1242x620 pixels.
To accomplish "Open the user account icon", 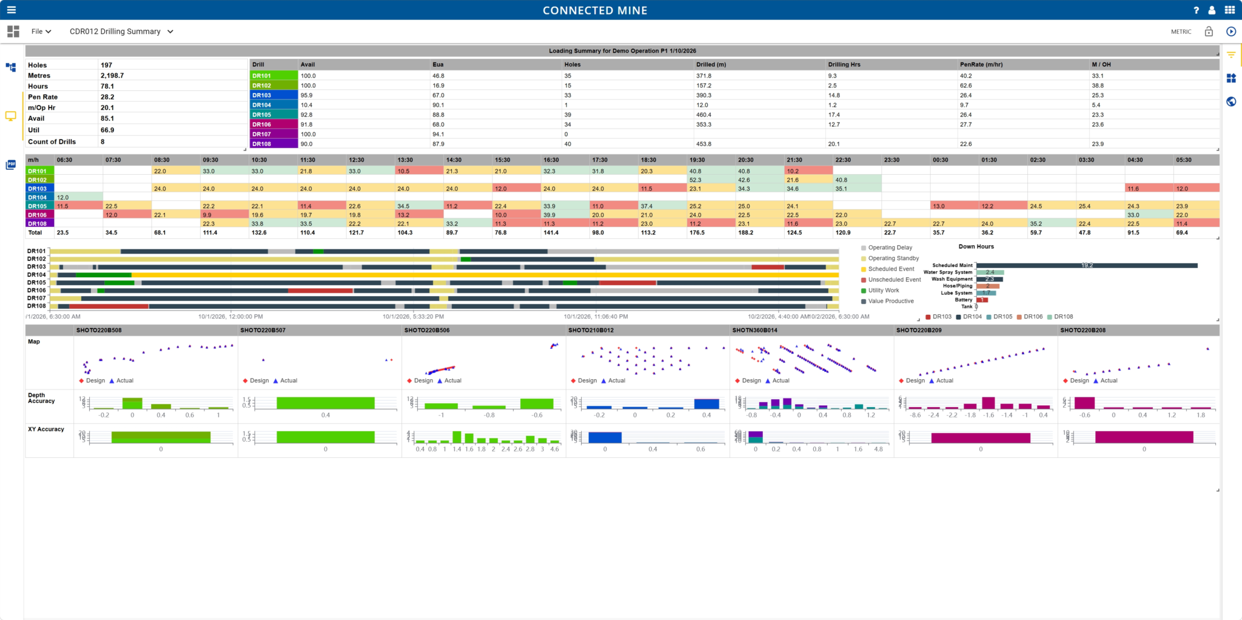I will pos(1212,10).
